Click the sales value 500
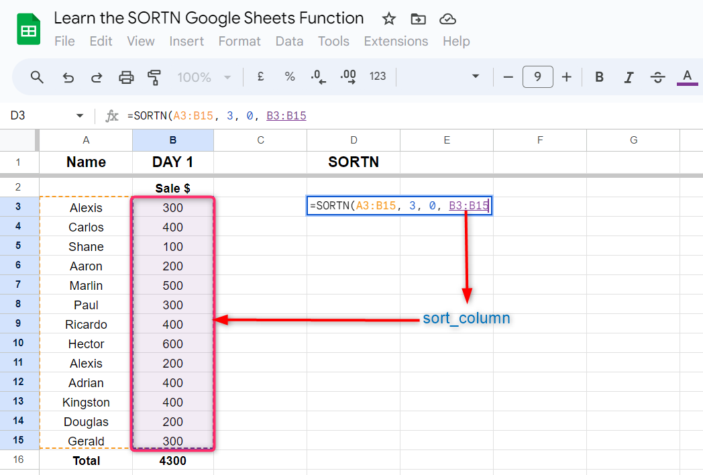 click(x=173, y=286)
